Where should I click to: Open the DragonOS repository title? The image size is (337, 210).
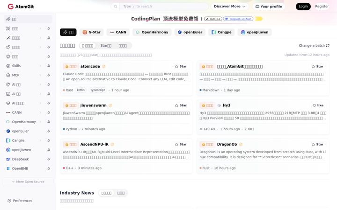(227, 144)
